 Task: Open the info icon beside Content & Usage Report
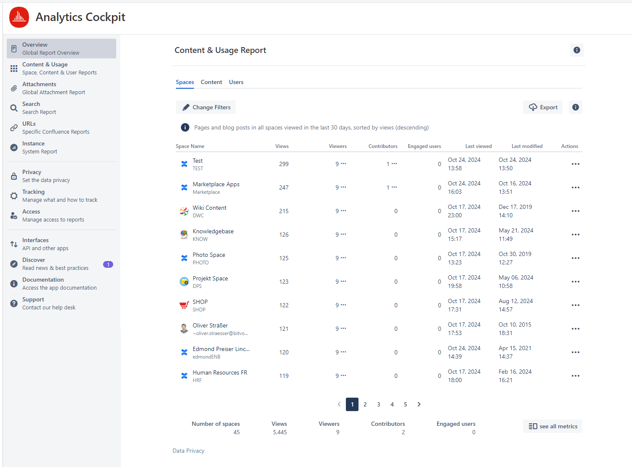(x=576, y=50)
